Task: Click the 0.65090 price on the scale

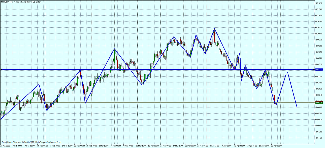Action: [x=319, y=126]
